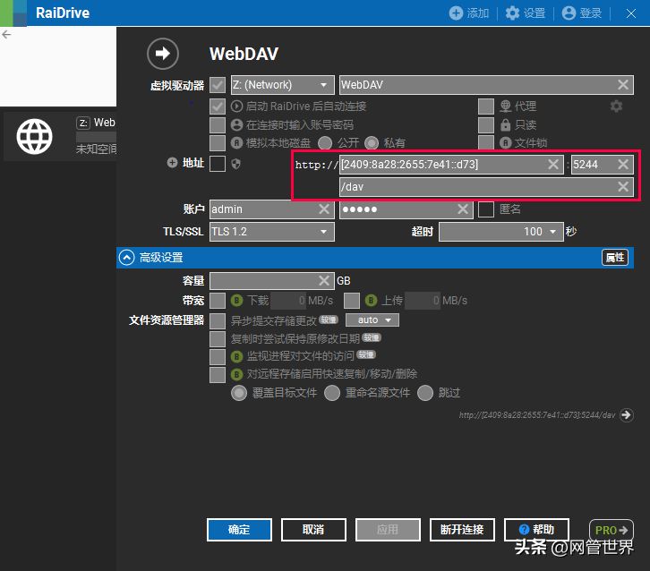Close the RaiDrive window
This screenshot has height=571, width=650.
pos(631,13)
